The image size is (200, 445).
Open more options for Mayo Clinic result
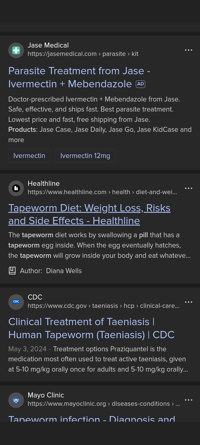click(189, 400)
